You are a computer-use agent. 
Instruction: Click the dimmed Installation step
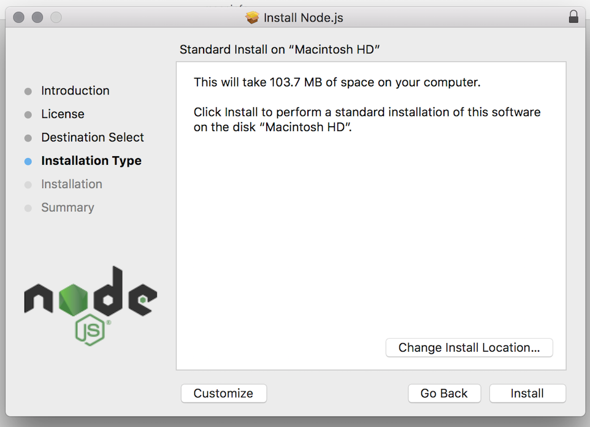pyautogui.click(x=71, y=184)
